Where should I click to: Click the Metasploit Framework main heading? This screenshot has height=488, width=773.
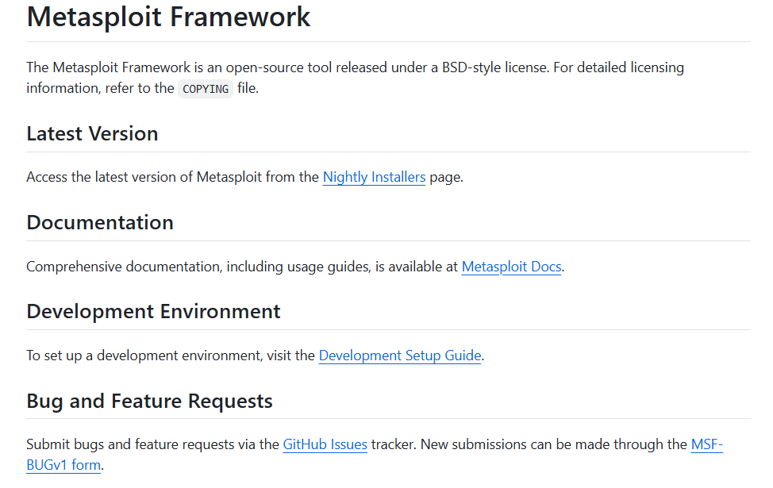pos(168,17)
